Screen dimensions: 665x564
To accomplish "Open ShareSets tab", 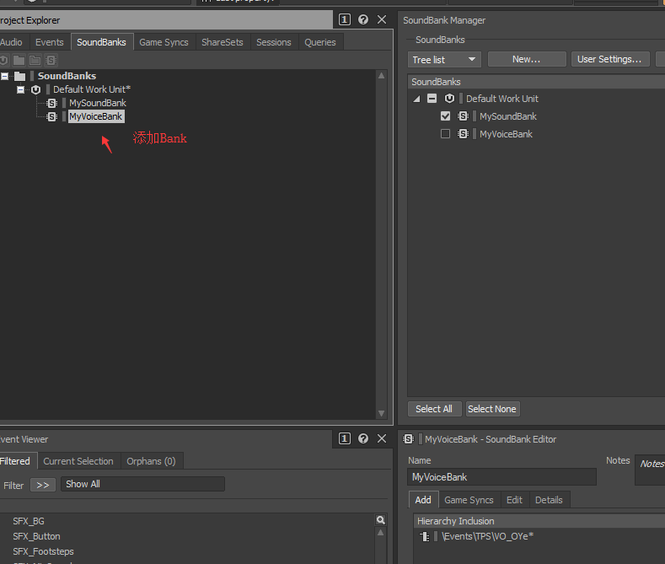I will coord(223,42).
